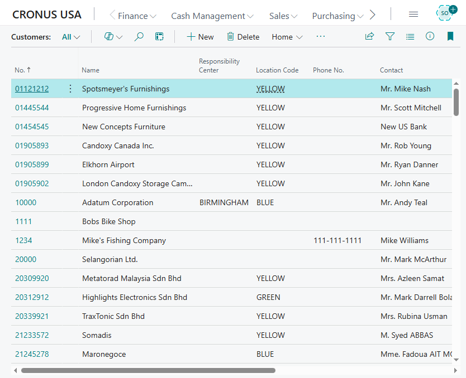Screen dimensions: 466x378
Task: Open the hamburger menu in the header
Action: [x=413, y=14]
